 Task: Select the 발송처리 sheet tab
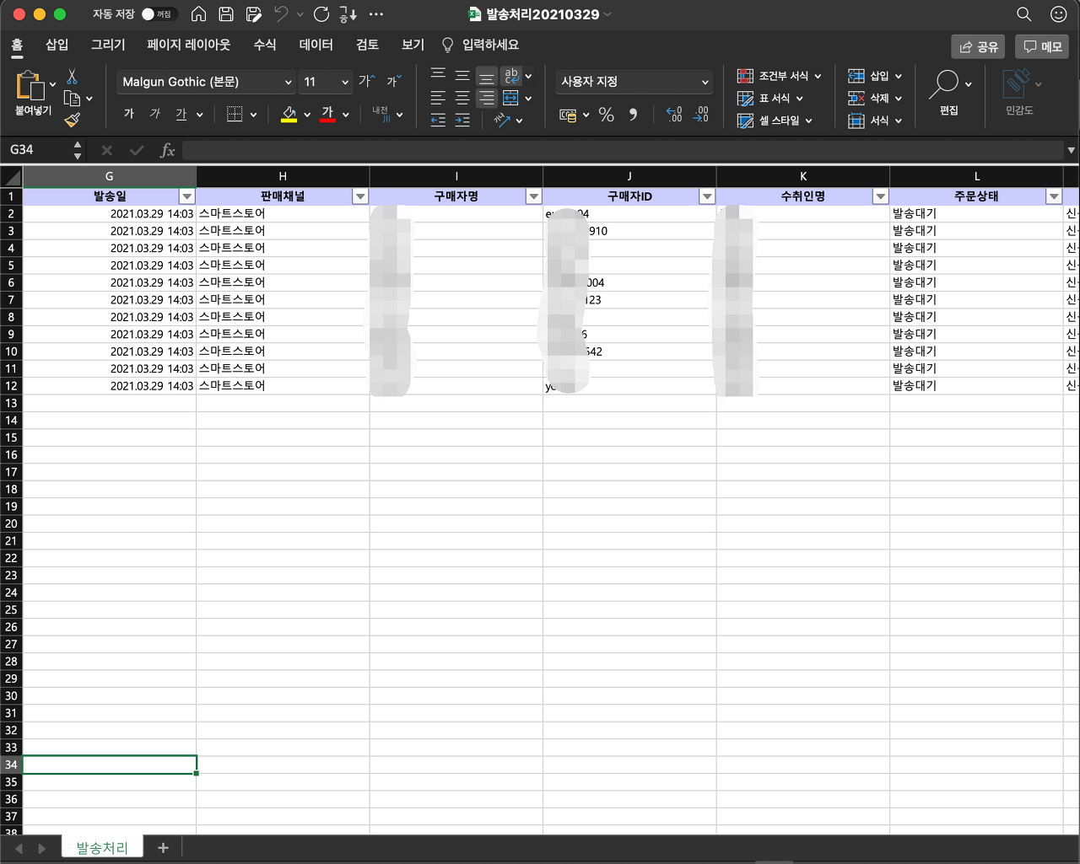click(101, 846)
